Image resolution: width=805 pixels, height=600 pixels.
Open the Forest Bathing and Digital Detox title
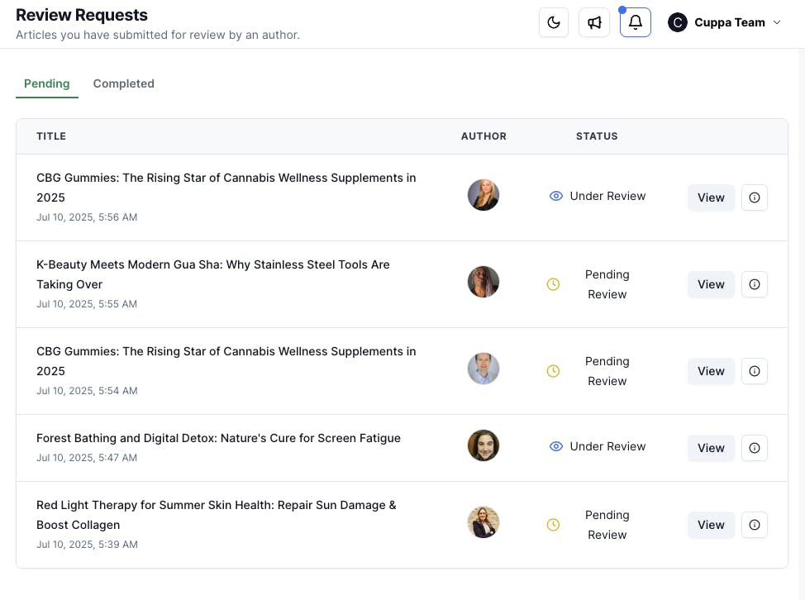coord(218,438)
